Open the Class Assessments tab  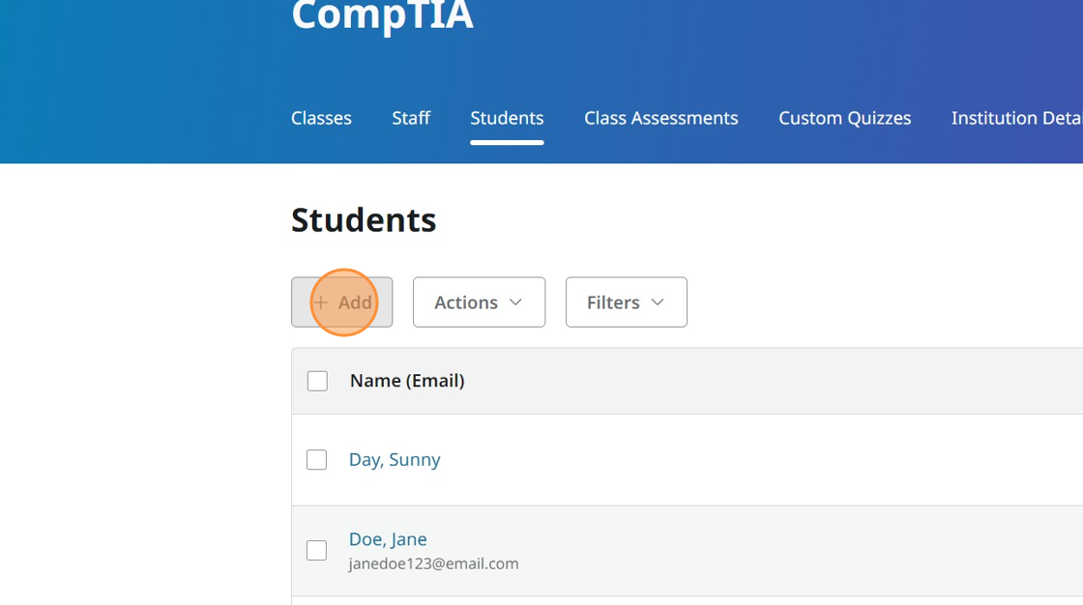[660, 118]
